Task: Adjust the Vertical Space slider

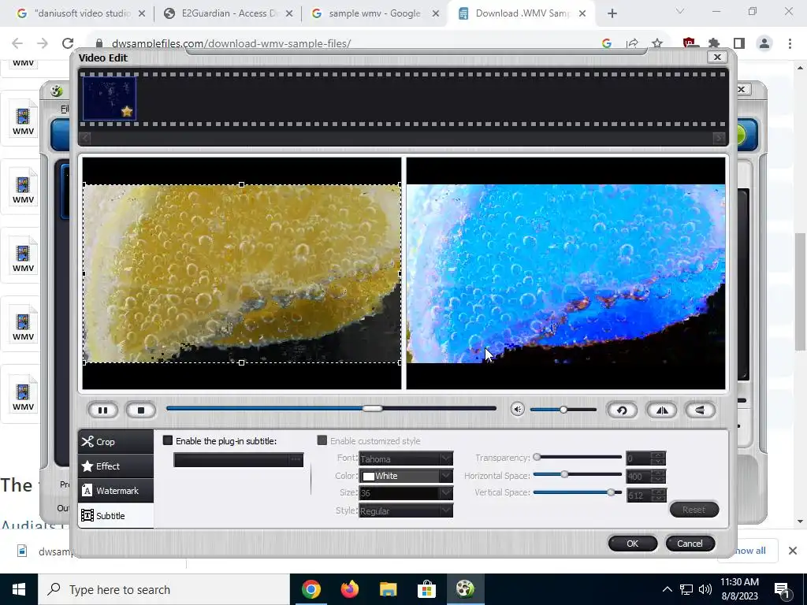Action: coord(611,492)
